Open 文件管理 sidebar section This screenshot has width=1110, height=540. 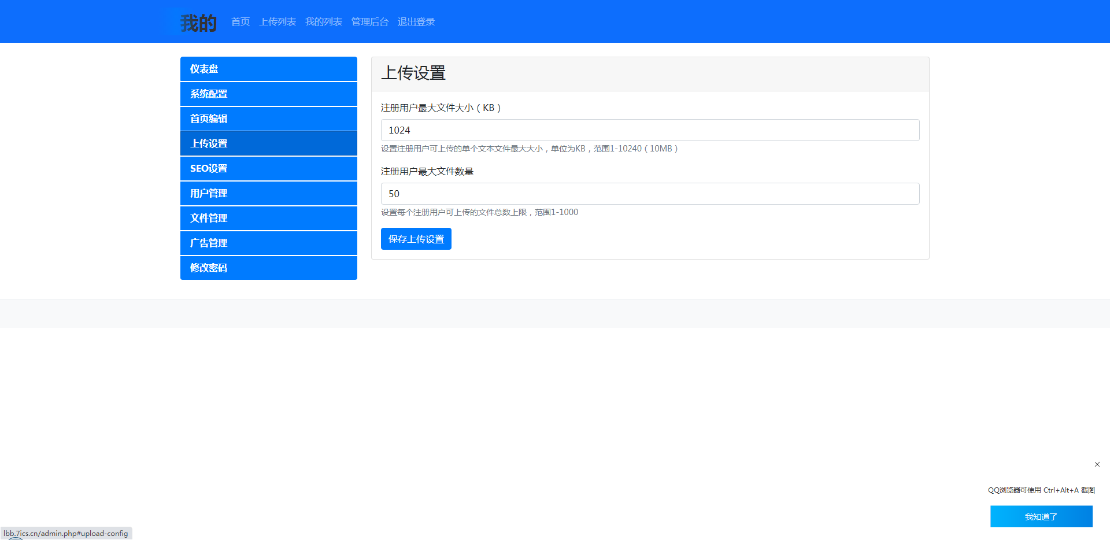point(268,218)
